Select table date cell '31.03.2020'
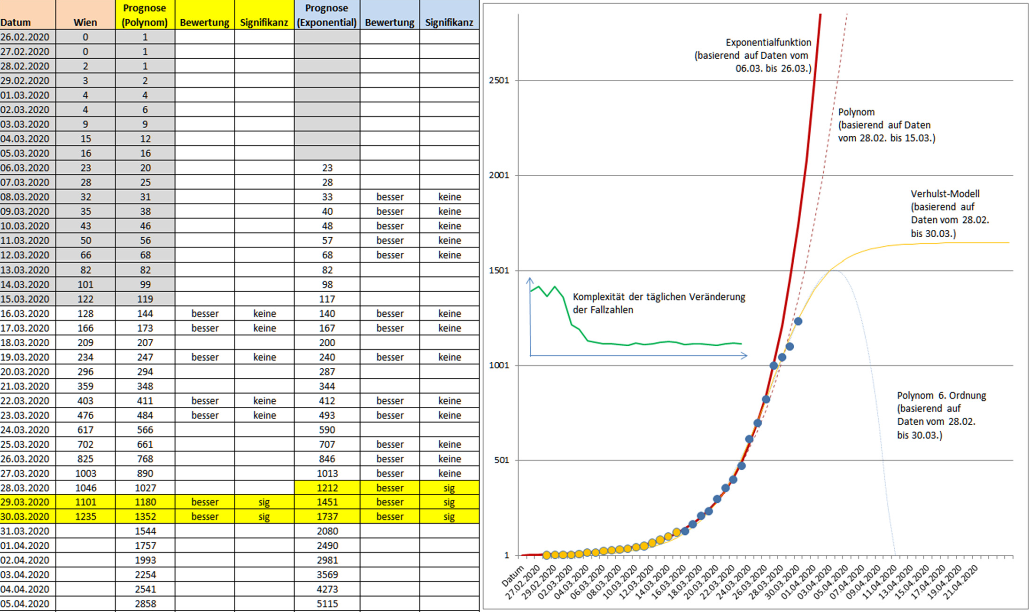The image size is (1030, 615). [x=28, y=531]
